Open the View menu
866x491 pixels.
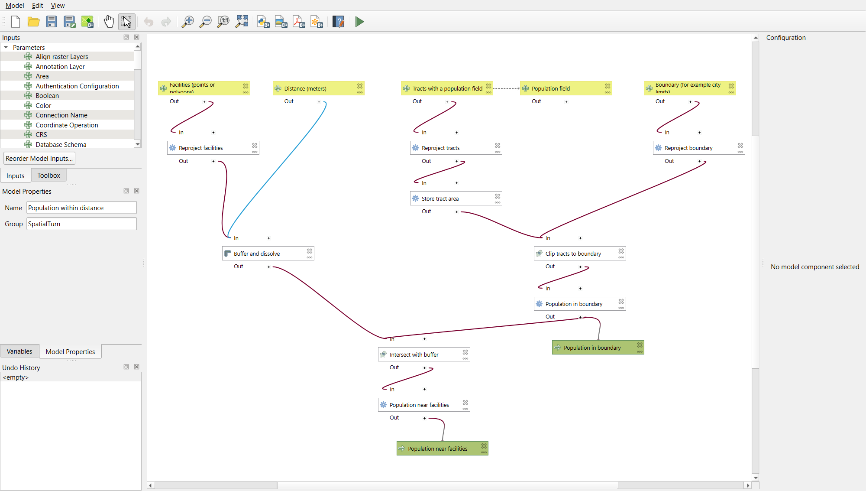(x=58, y=6)
